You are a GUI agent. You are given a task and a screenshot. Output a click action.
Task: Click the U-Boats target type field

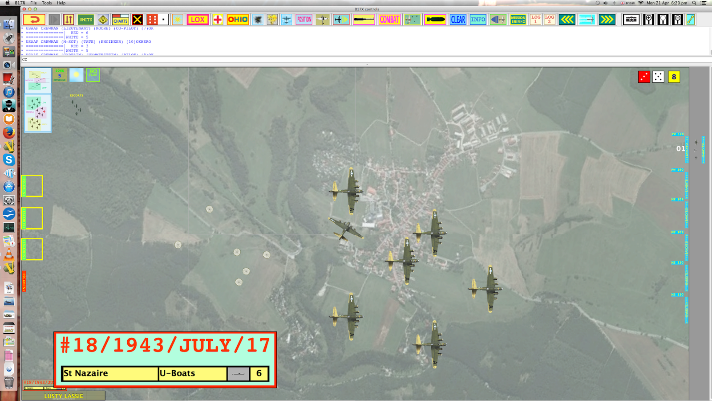pos(193,373)
